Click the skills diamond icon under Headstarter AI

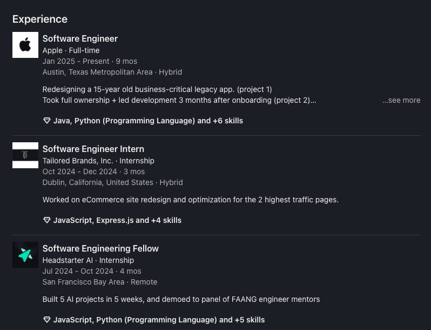(x=46, y=320)
